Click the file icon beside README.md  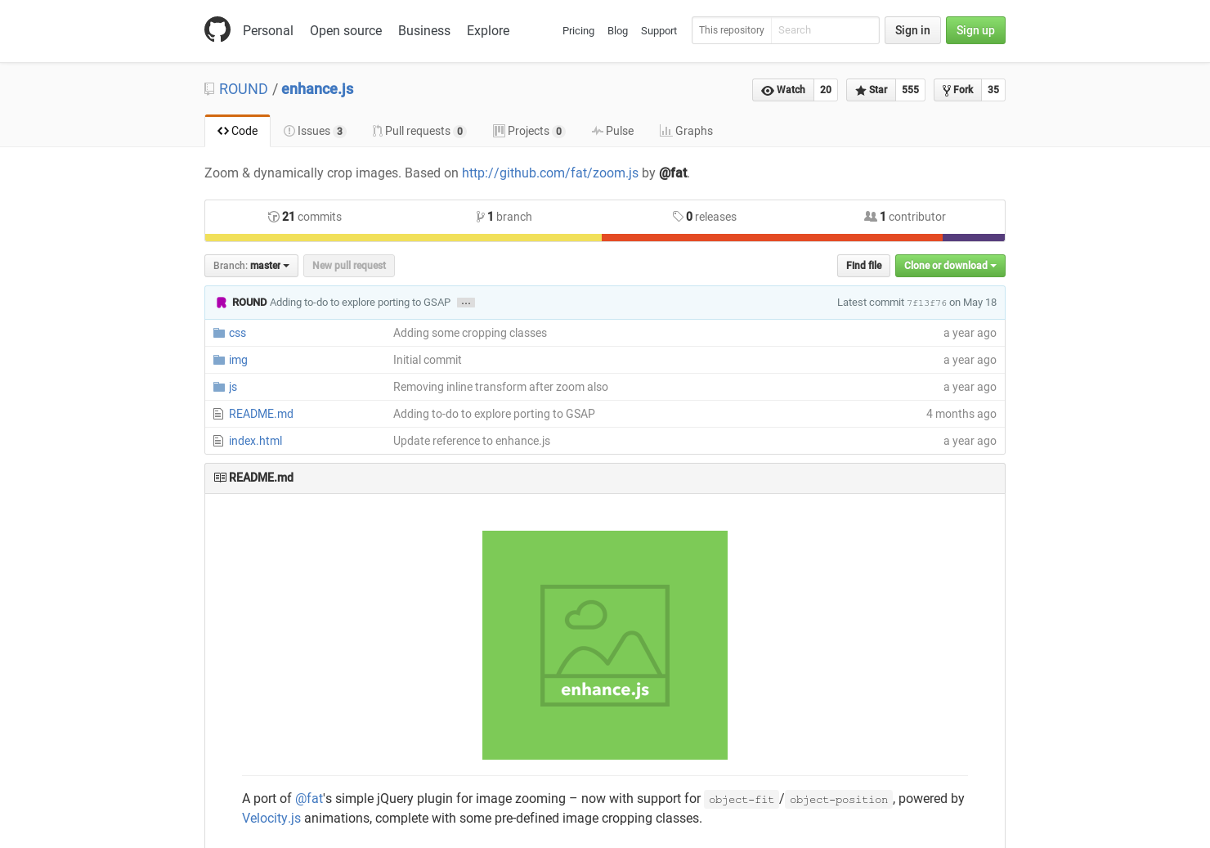coord(218,413)
